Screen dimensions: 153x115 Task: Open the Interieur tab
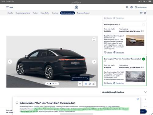[55, 13]
